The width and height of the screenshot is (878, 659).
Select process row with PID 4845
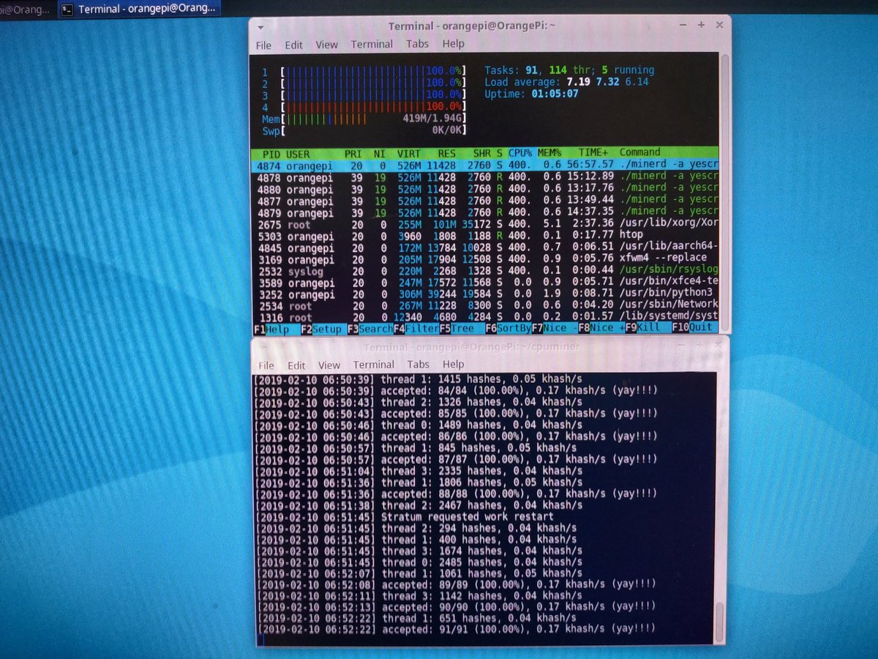486,247
